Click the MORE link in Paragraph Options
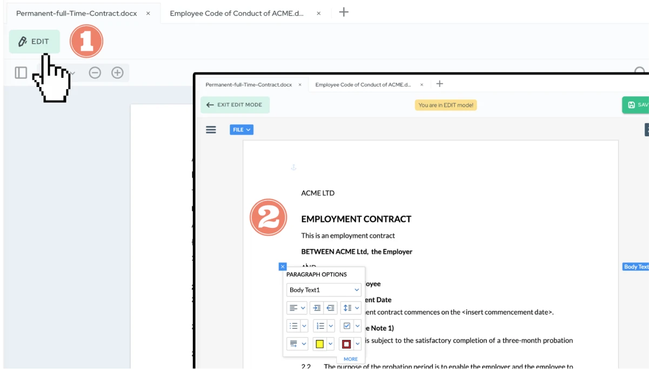The height and width of the screenshot is (369, 649). click(351, 359)
